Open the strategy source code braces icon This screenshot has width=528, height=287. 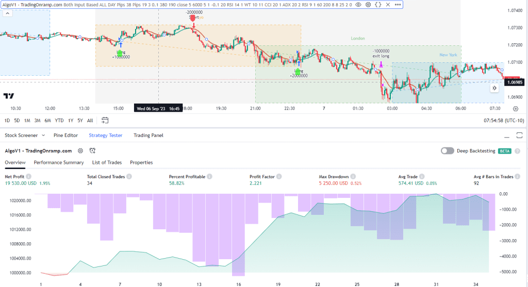click(x=378, y=5)
